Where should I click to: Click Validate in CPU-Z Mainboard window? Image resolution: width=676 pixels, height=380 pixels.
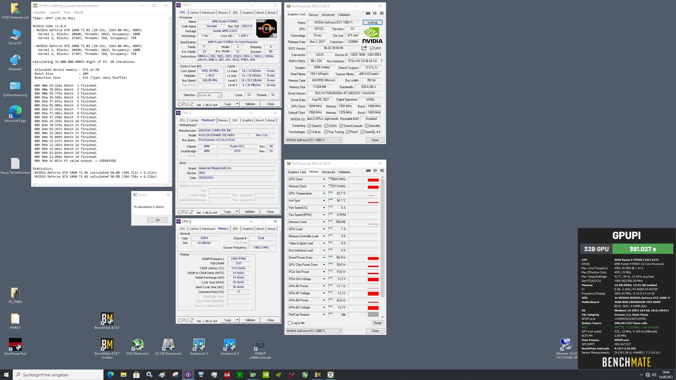(250, 212)
